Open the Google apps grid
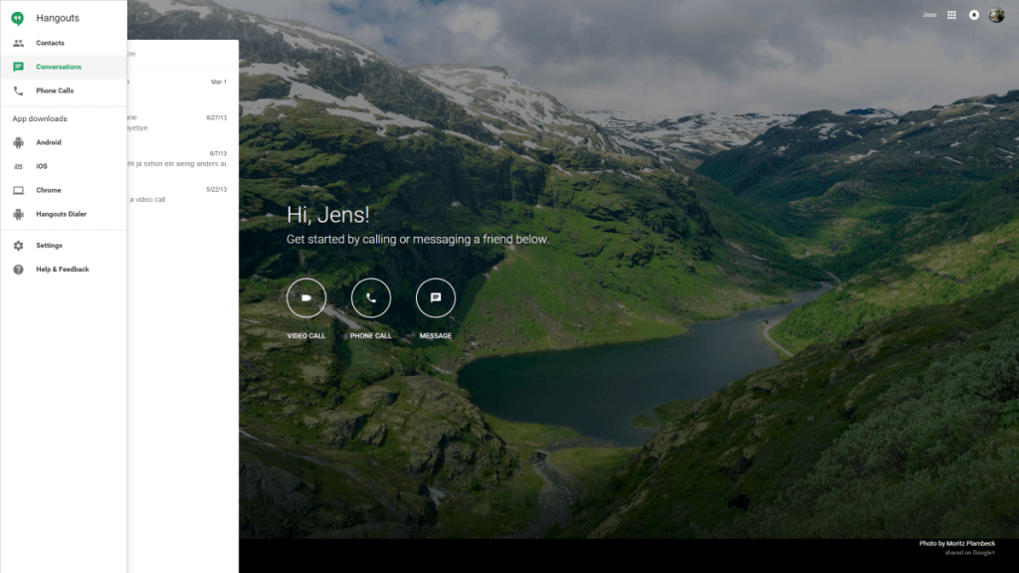1019x573 pixels. 951,15
